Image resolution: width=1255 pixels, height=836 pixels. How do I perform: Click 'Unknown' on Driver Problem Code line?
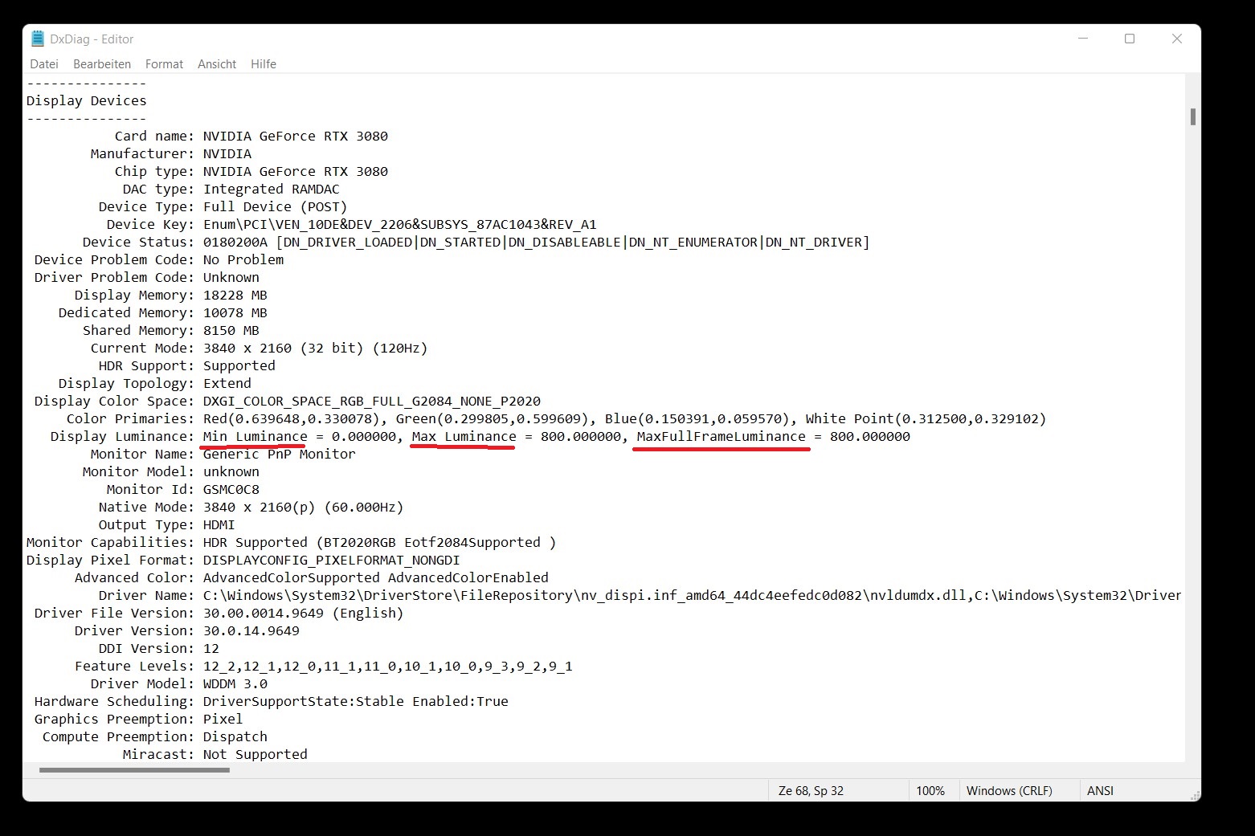(x=231, y=277)
